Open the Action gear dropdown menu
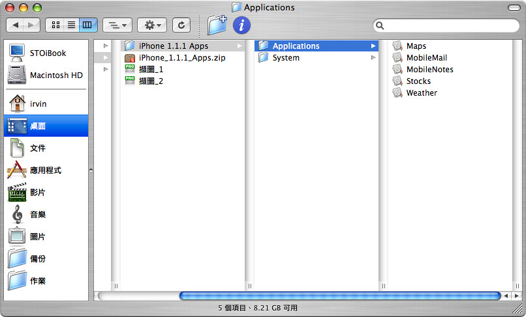This screenshot has width=526, height=317. pos(153,25)
